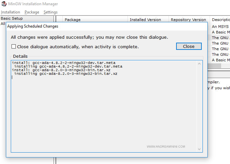
Task: Enable Close dialogue automatically checkbox
Action: [14, 47]
